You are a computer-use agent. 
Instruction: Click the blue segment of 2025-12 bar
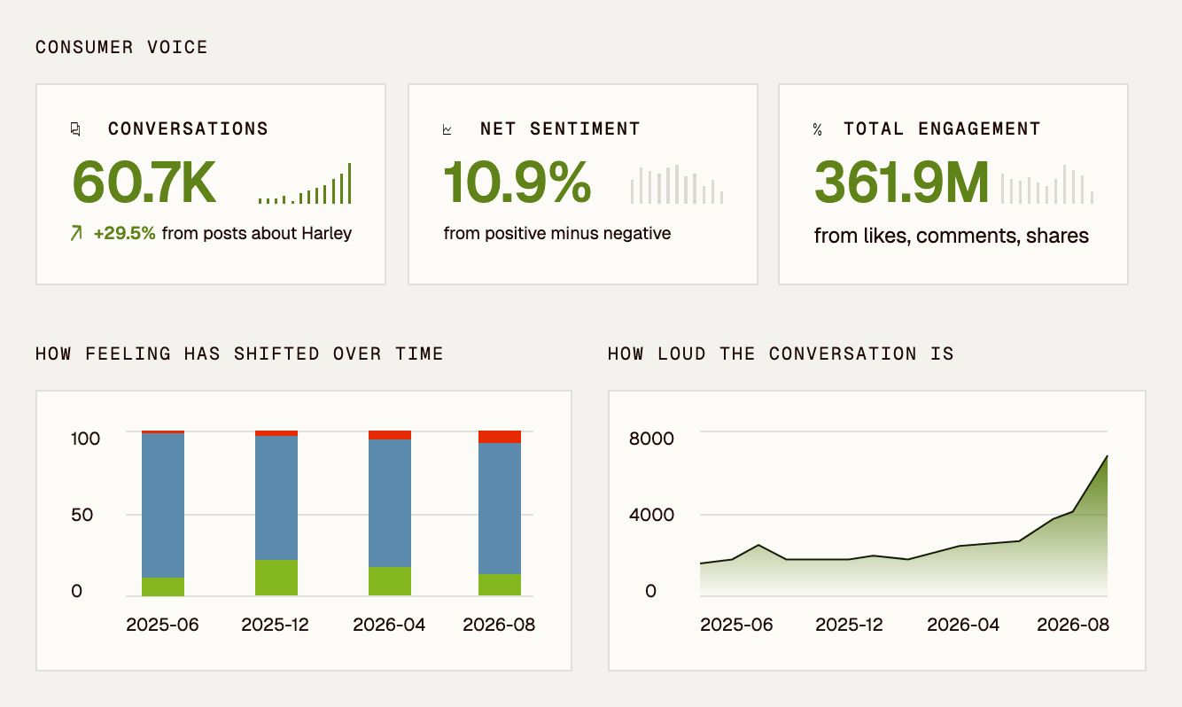(x=276, y=498)
